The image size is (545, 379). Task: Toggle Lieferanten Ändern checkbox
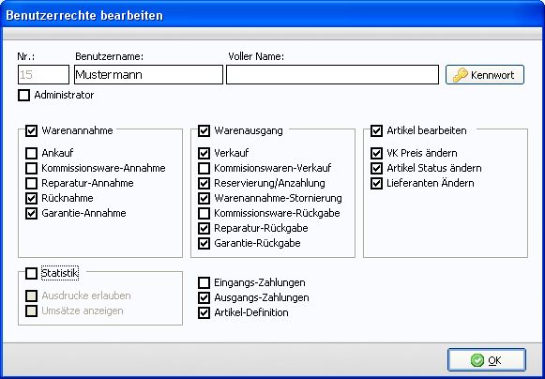pos(376,183)
